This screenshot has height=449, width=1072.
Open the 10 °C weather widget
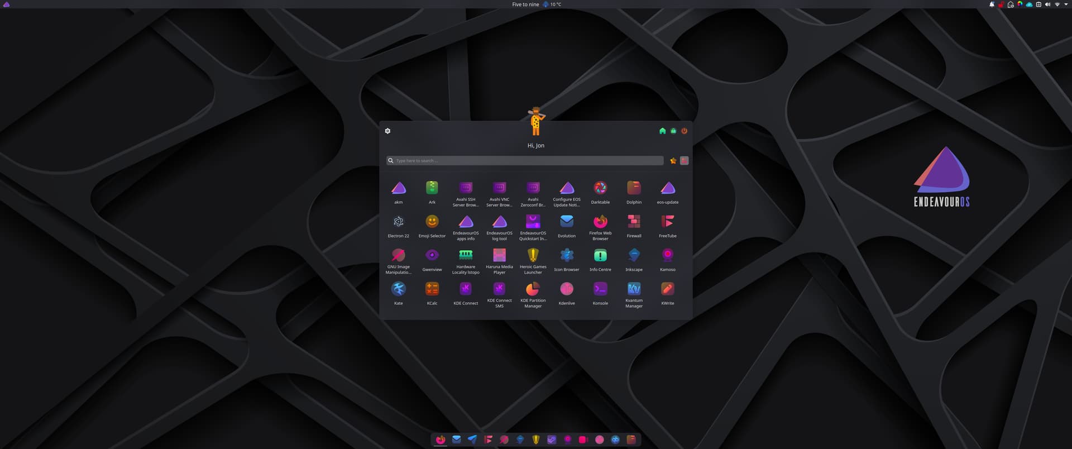(552, 4)
